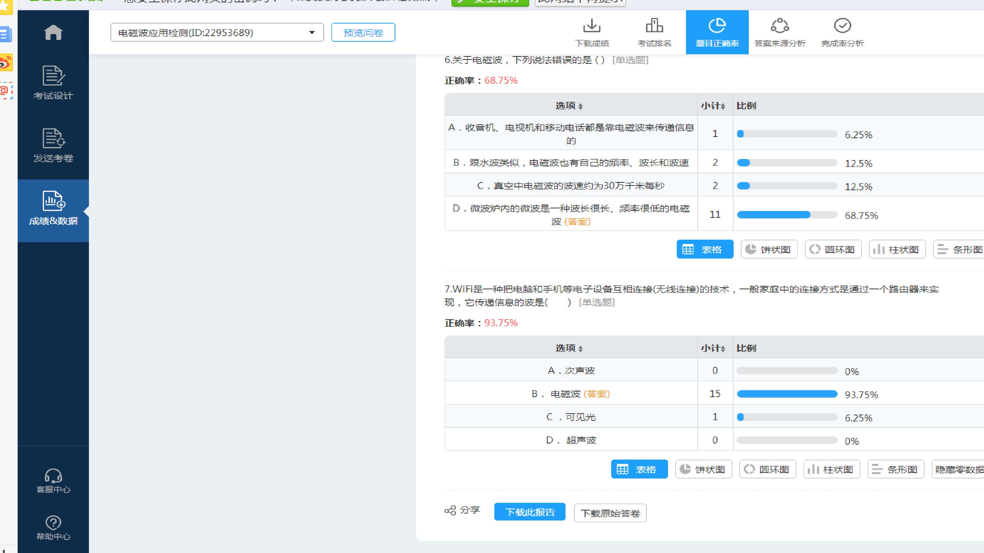This screenshot has height=553, width=984.
Task: Click the 分享 share icon
Action: click(450, 510)
